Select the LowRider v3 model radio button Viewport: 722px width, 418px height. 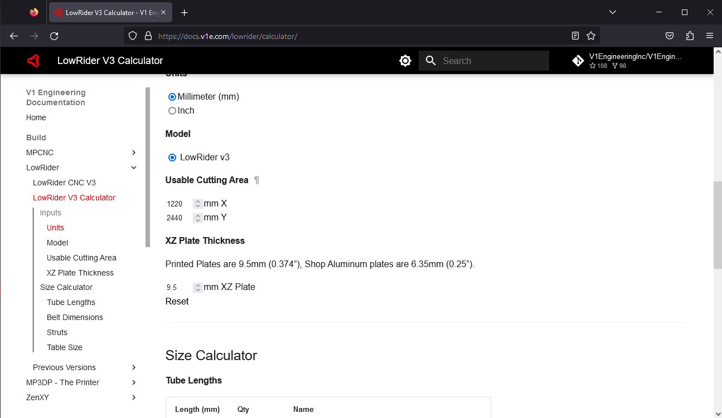[172, 157]
